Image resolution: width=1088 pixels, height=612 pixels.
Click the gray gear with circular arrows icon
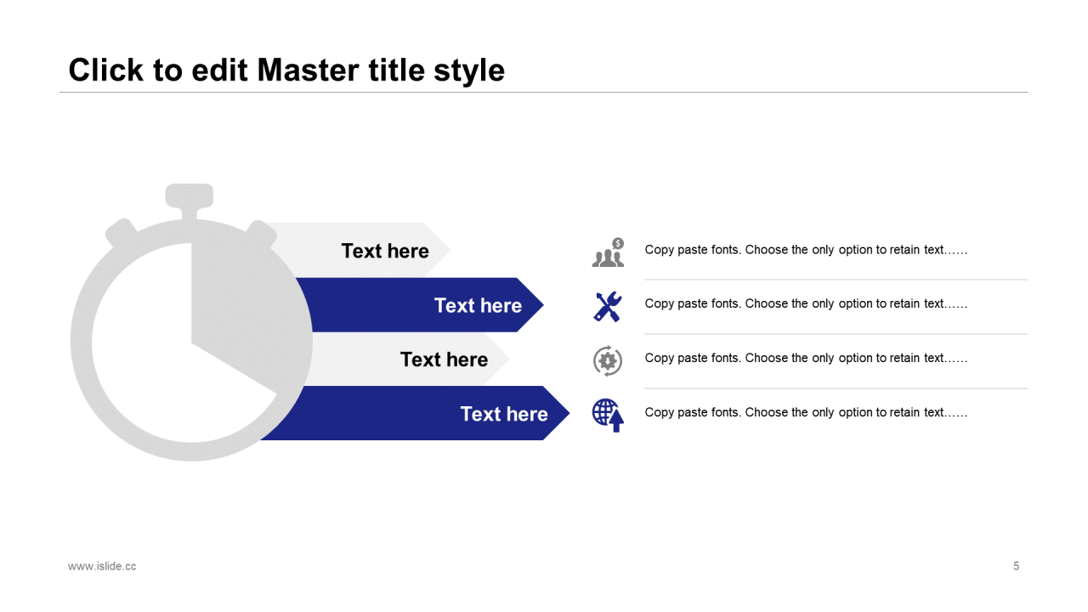click(x=608, y=360)
